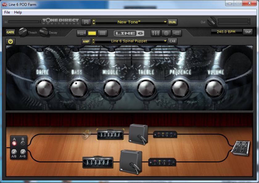Click the Presence knob on the amp

pyautogui.click(x=180, y=89)
